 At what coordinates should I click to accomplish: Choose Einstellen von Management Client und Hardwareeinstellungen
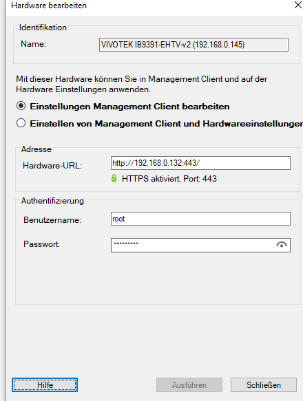point(21,123)
